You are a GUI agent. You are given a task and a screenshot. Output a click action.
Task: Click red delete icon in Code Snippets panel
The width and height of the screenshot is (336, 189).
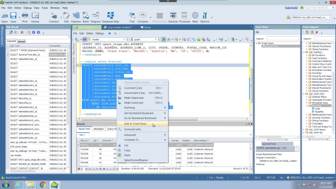[317, 33]
